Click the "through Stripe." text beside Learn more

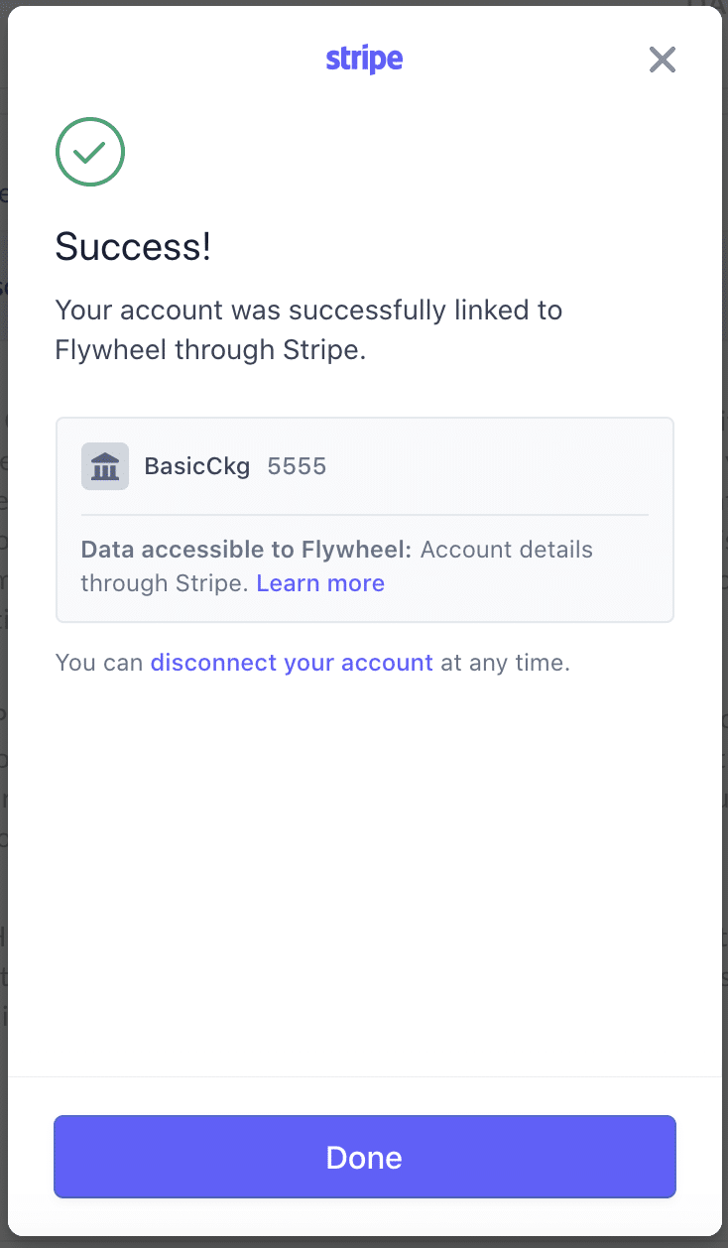165,583
